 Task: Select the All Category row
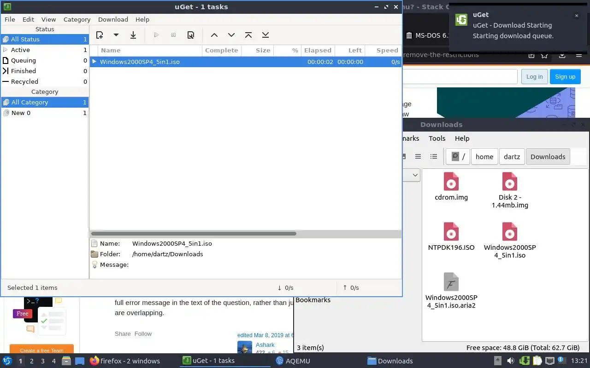point(45,102)
